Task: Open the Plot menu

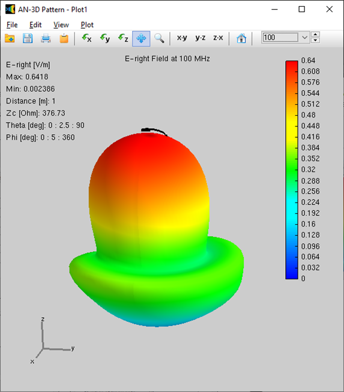Action: pyautogui.click(x=87, y=25)
